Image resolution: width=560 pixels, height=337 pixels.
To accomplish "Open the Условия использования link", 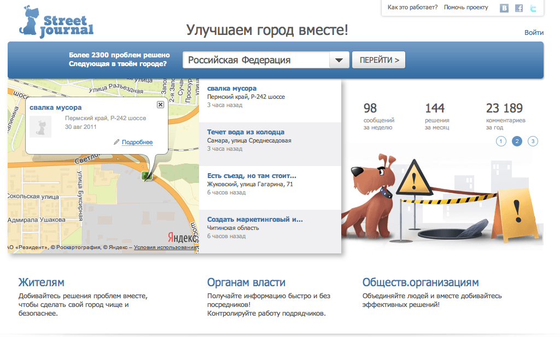I will tap(164, 246).
